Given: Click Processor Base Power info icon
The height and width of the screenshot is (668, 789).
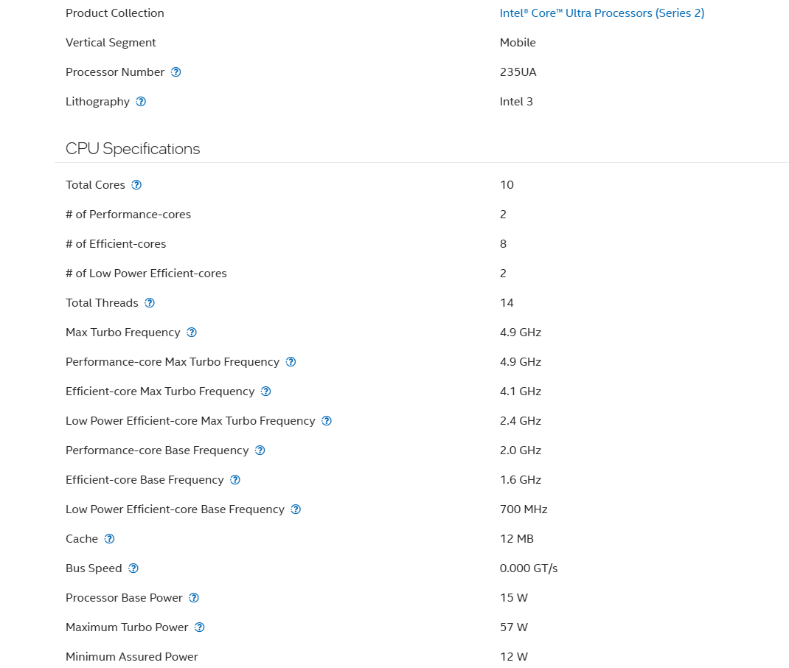Looking at the screenshot, I should (194, 598).
